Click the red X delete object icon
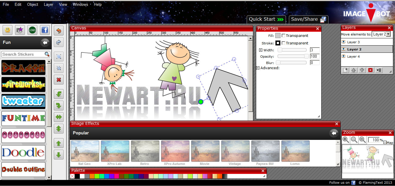 click(59, 80)
